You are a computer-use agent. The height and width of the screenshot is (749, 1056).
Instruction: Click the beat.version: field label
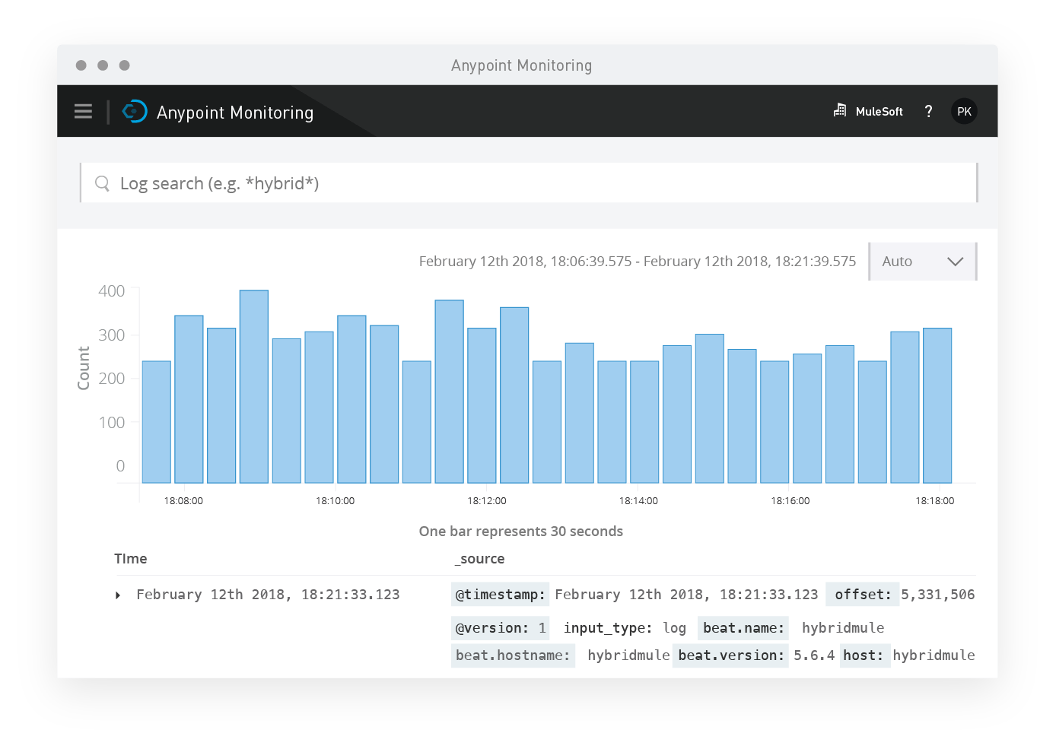point(731,655)
